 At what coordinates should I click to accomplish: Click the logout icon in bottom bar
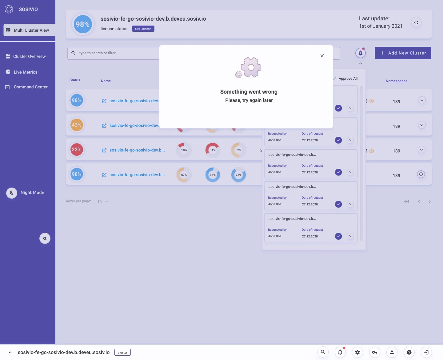[x=426, y=352]
